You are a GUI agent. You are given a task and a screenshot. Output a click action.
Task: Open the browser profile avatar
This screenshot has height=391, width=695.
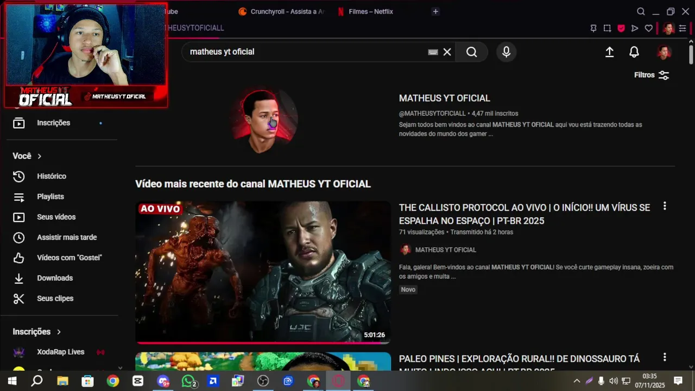668,28
